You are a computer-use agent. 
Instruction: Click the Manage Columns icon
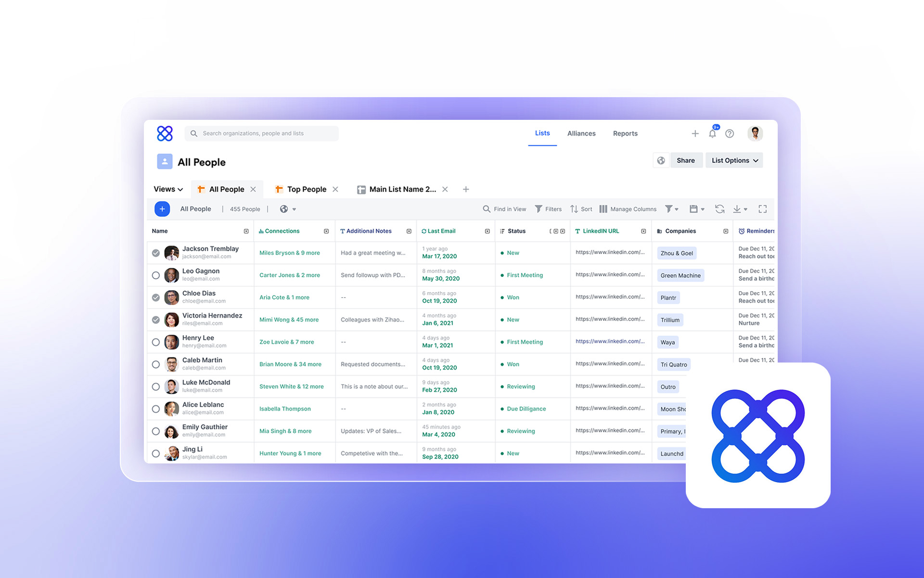click(603, 209)
